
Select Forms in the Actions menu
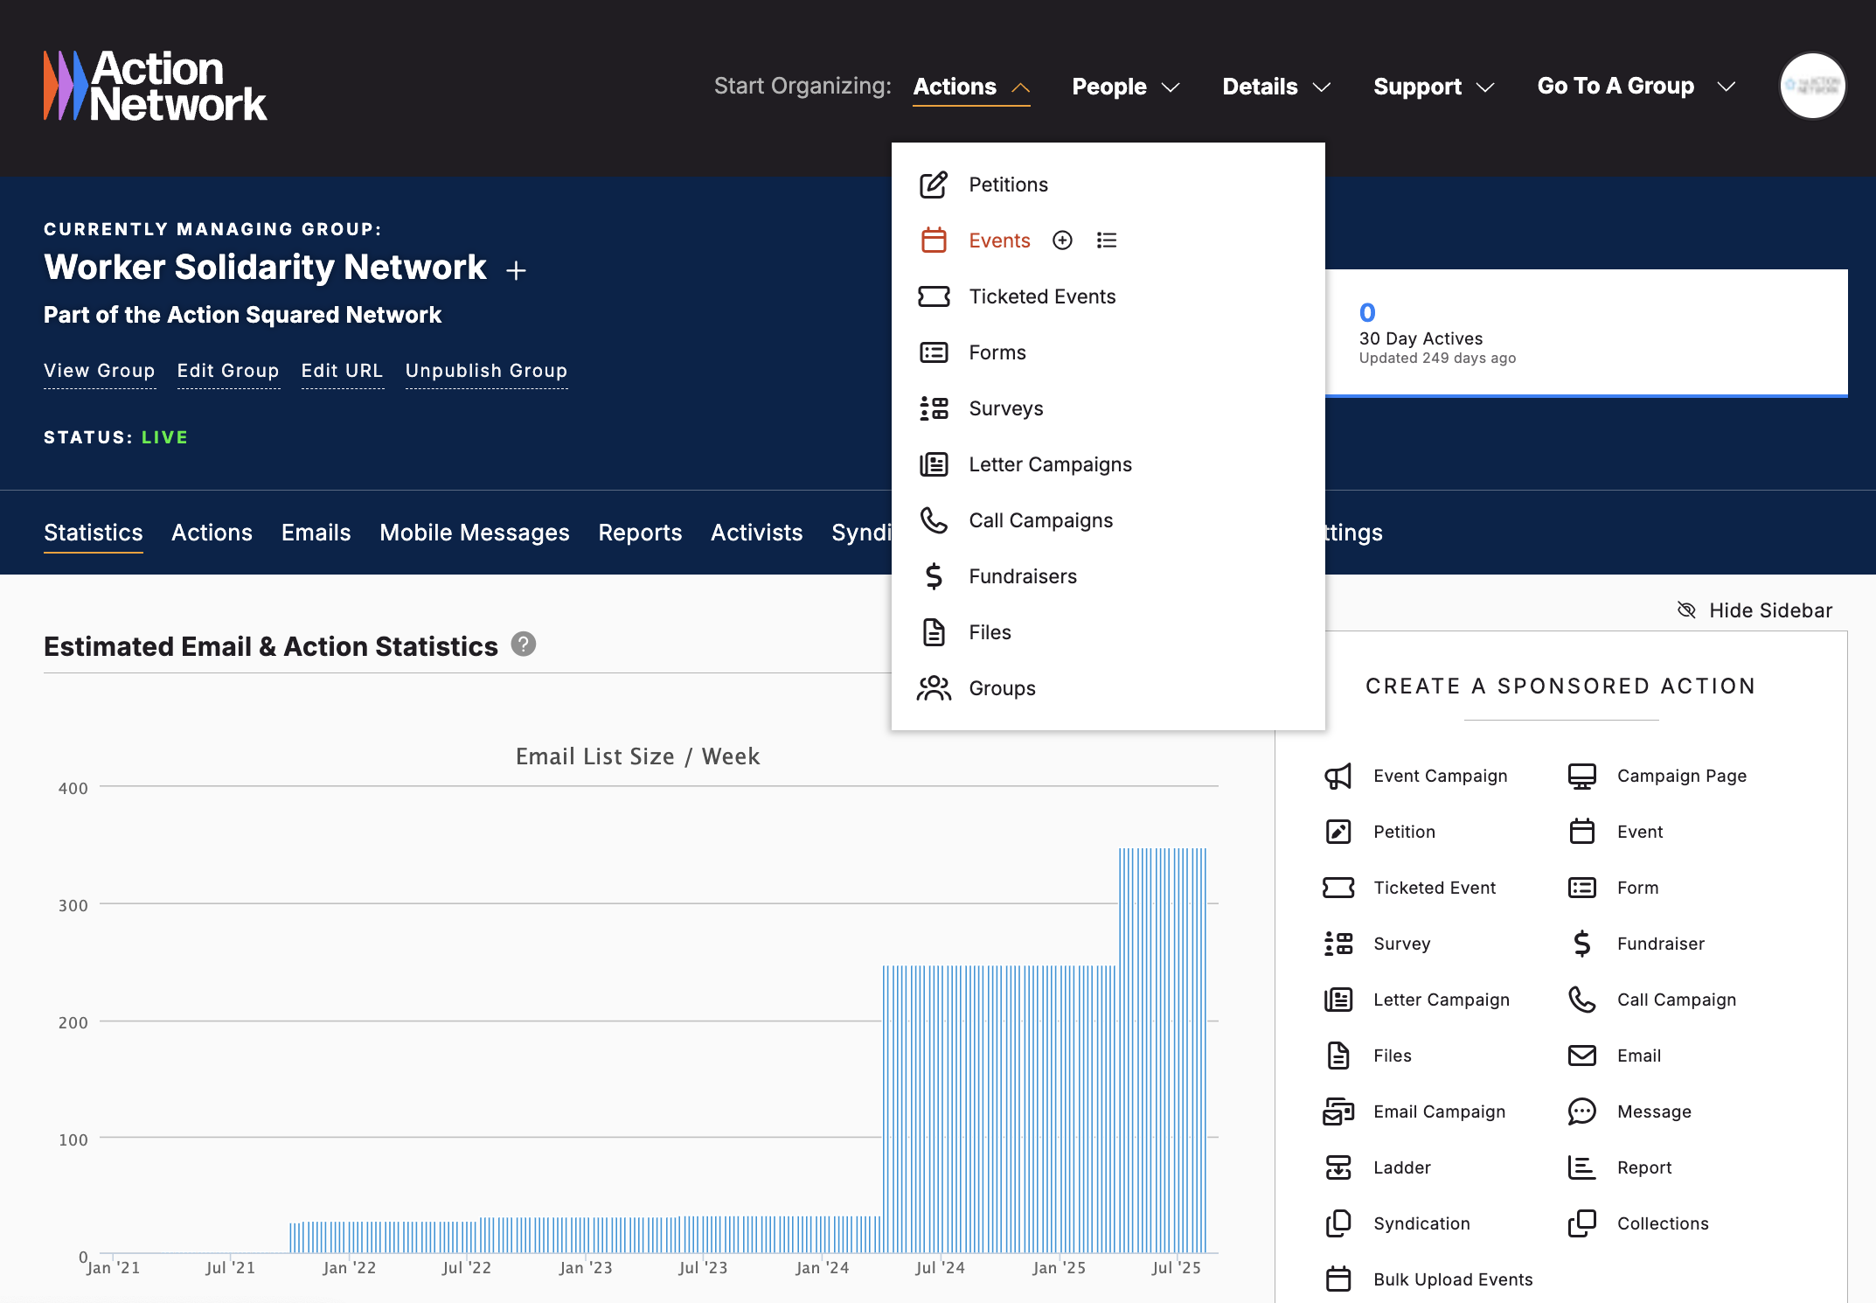[x=997, y=352]
